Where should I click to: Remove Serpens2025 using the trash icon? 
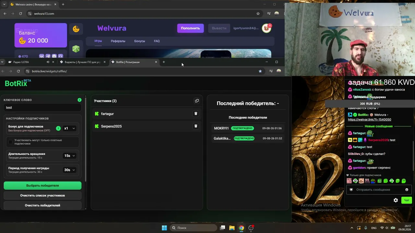tap(196, 126)
